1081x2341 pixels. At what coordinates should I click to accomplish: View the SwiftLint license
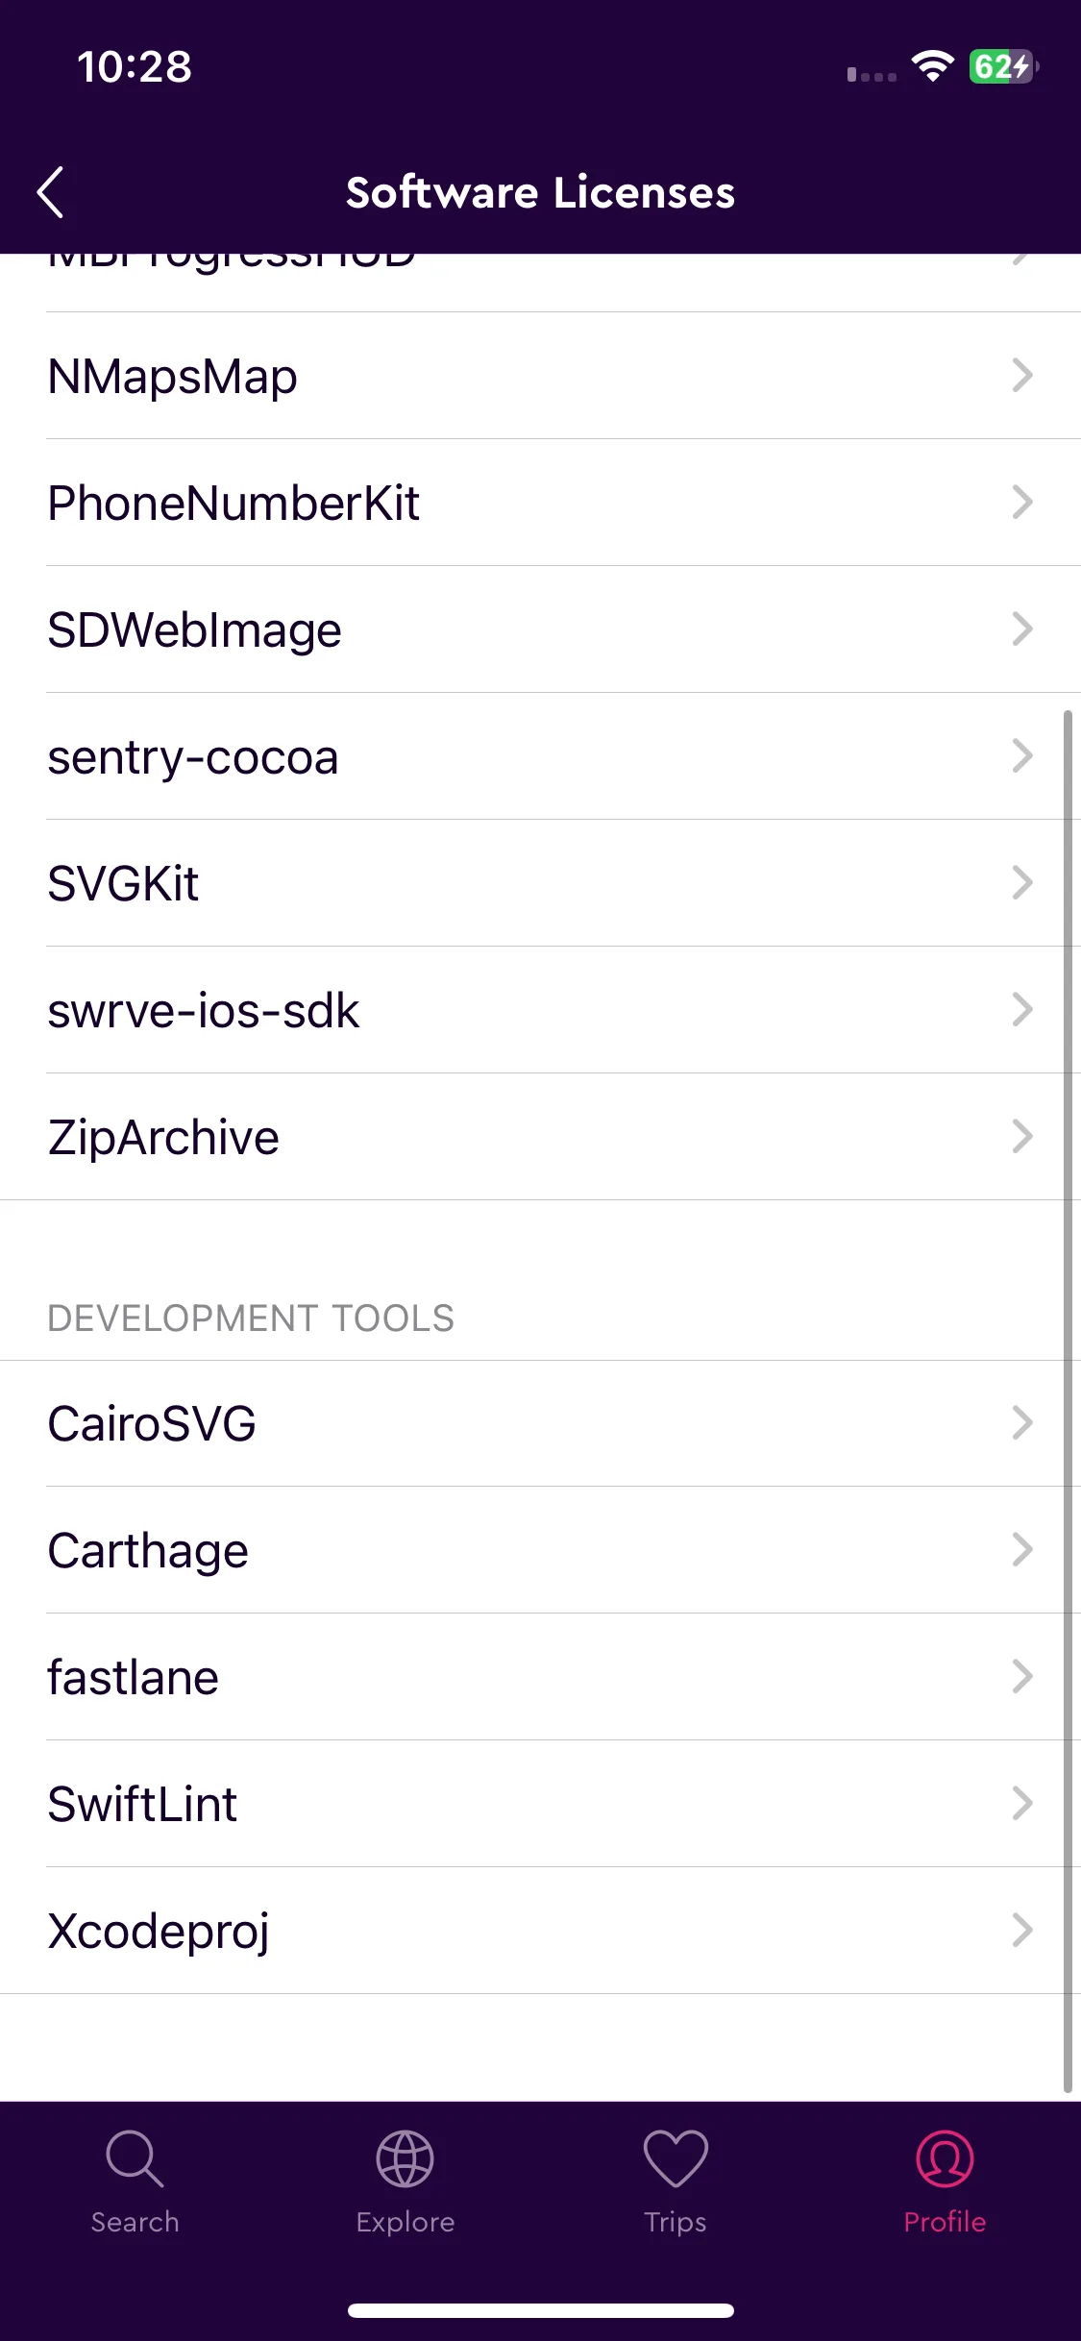point(540,1804)
